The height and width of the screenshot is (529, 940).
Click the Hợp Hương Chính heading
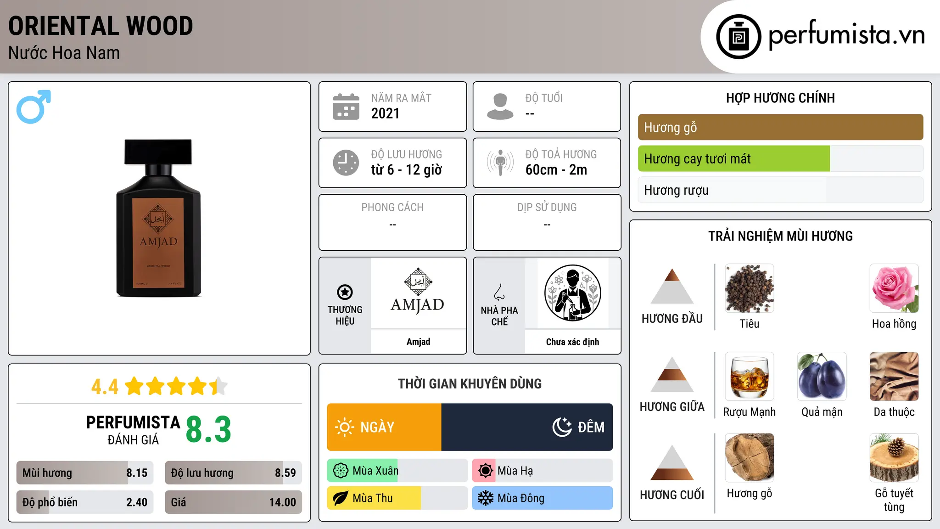(780, 98)
